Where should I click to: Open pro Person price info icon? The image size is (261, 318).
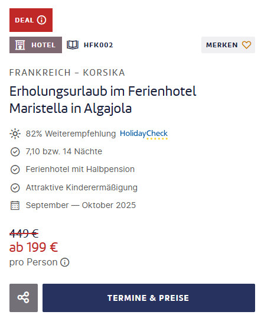(65, 262)
